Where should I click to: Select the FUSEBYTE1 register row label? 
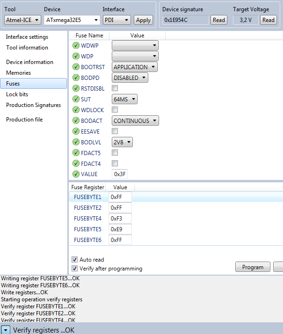point(87,197)
